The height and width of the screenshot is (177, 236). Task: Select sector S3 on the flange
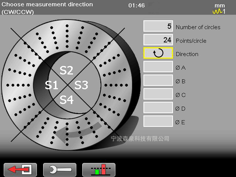click(x=81, y=86)
